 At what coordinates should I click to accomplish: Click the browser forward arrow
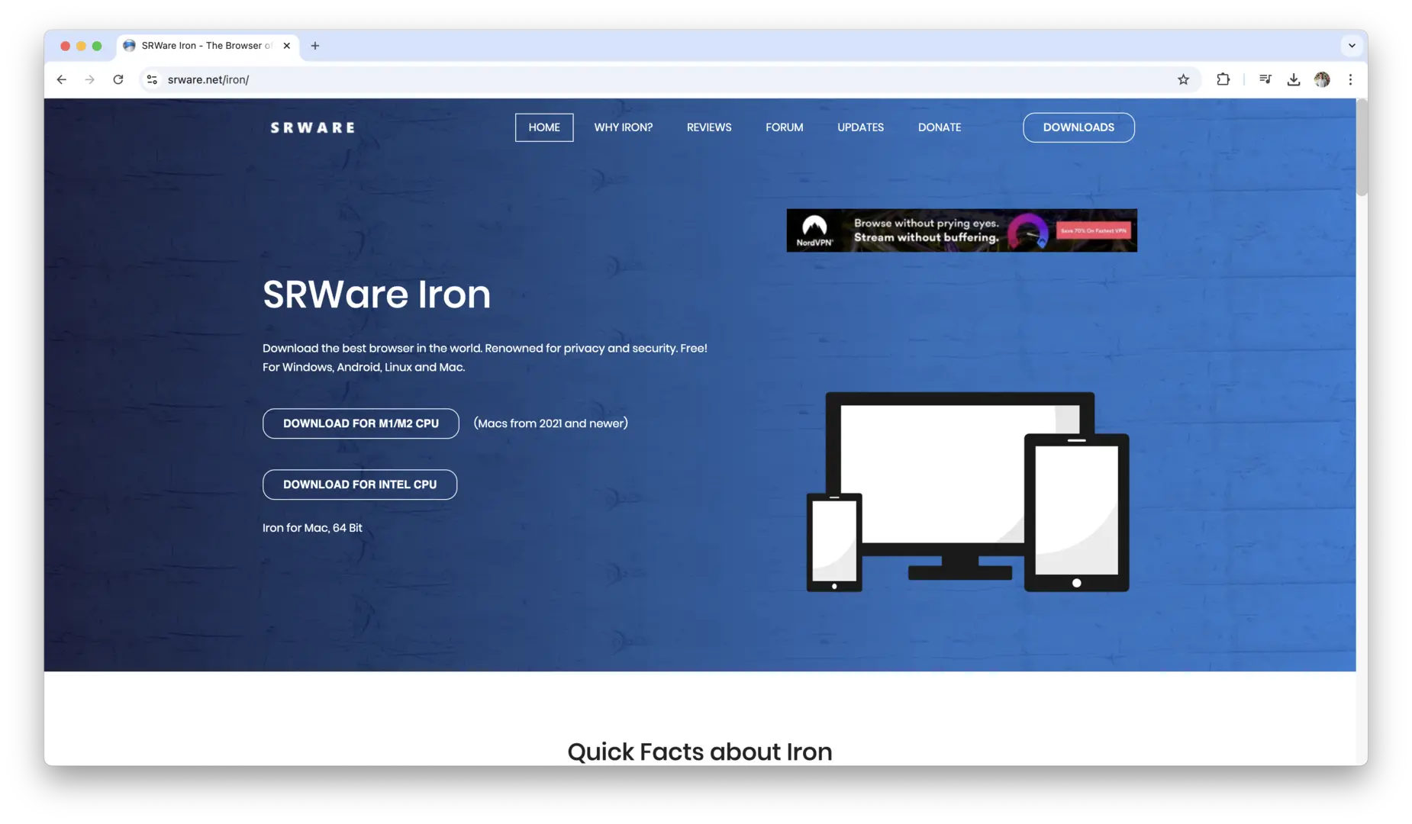coord(90,79)
